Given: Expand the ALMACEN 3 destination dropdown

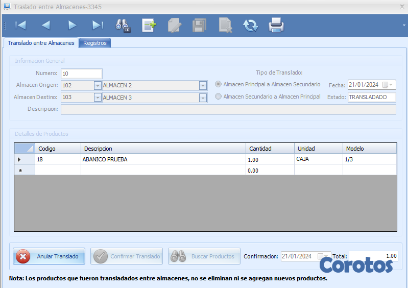Looking at the screenshot, I should tap(203, 98).
